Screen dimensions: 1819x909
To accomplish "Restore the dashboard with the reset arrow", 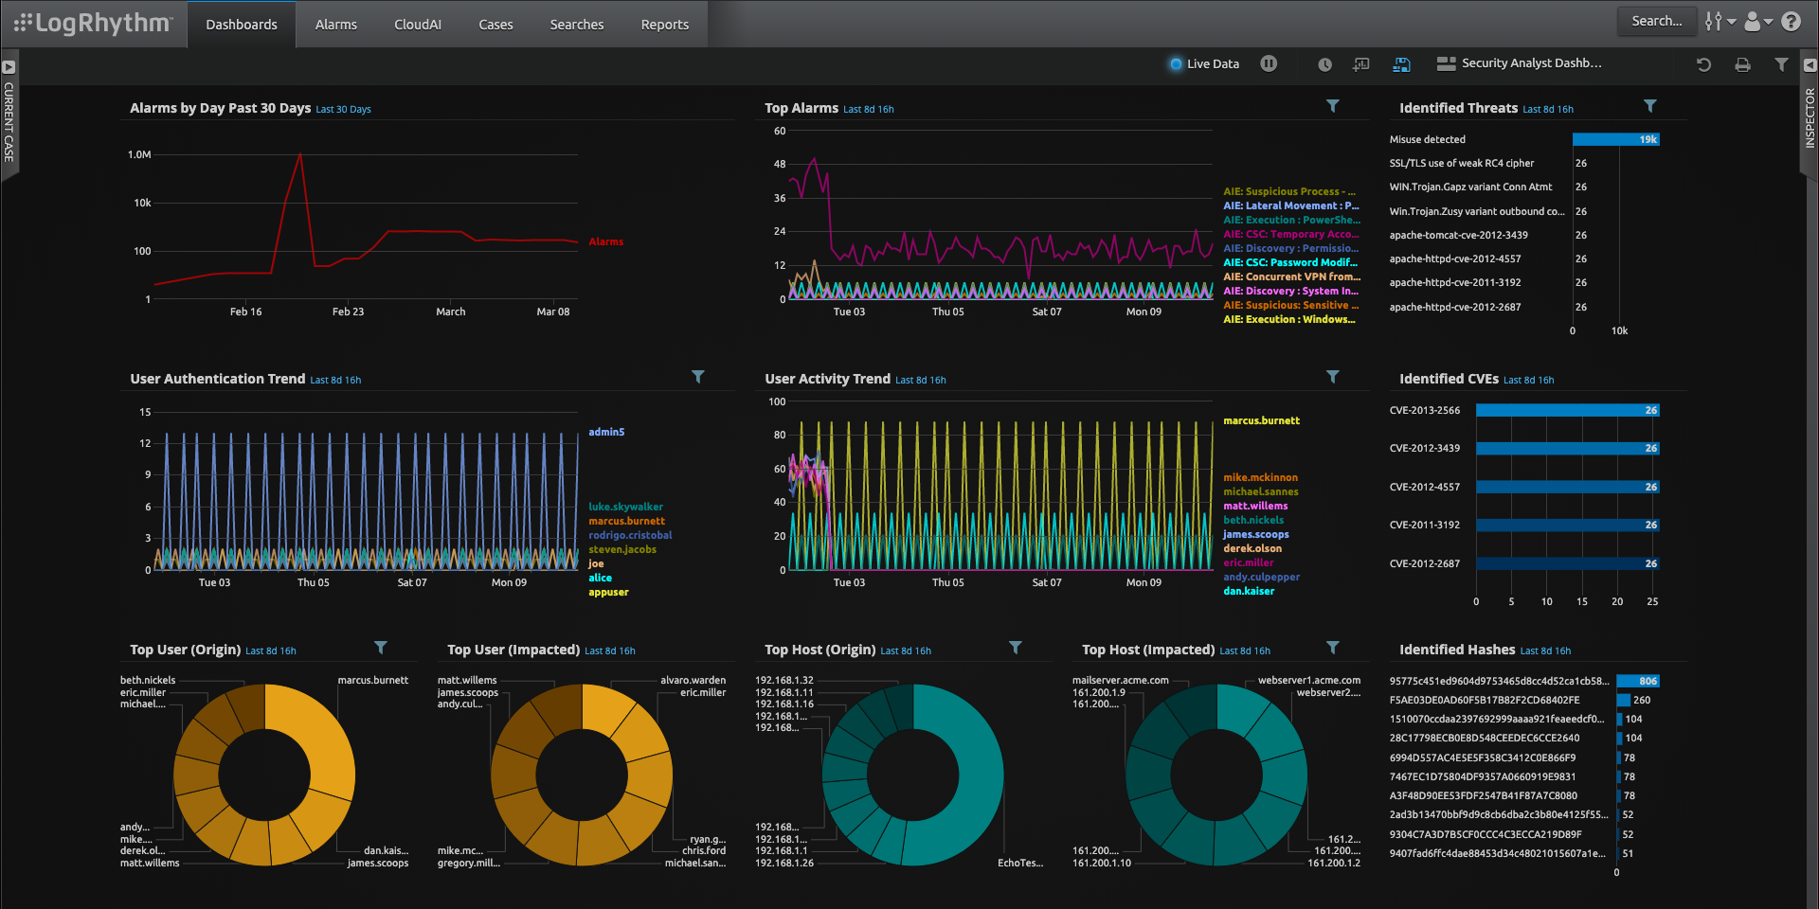I will coord(1703,63).
